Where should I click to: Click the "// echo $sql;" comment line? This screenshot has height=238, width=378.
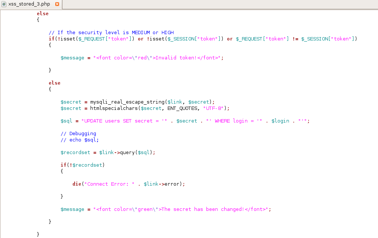[79, 140]
